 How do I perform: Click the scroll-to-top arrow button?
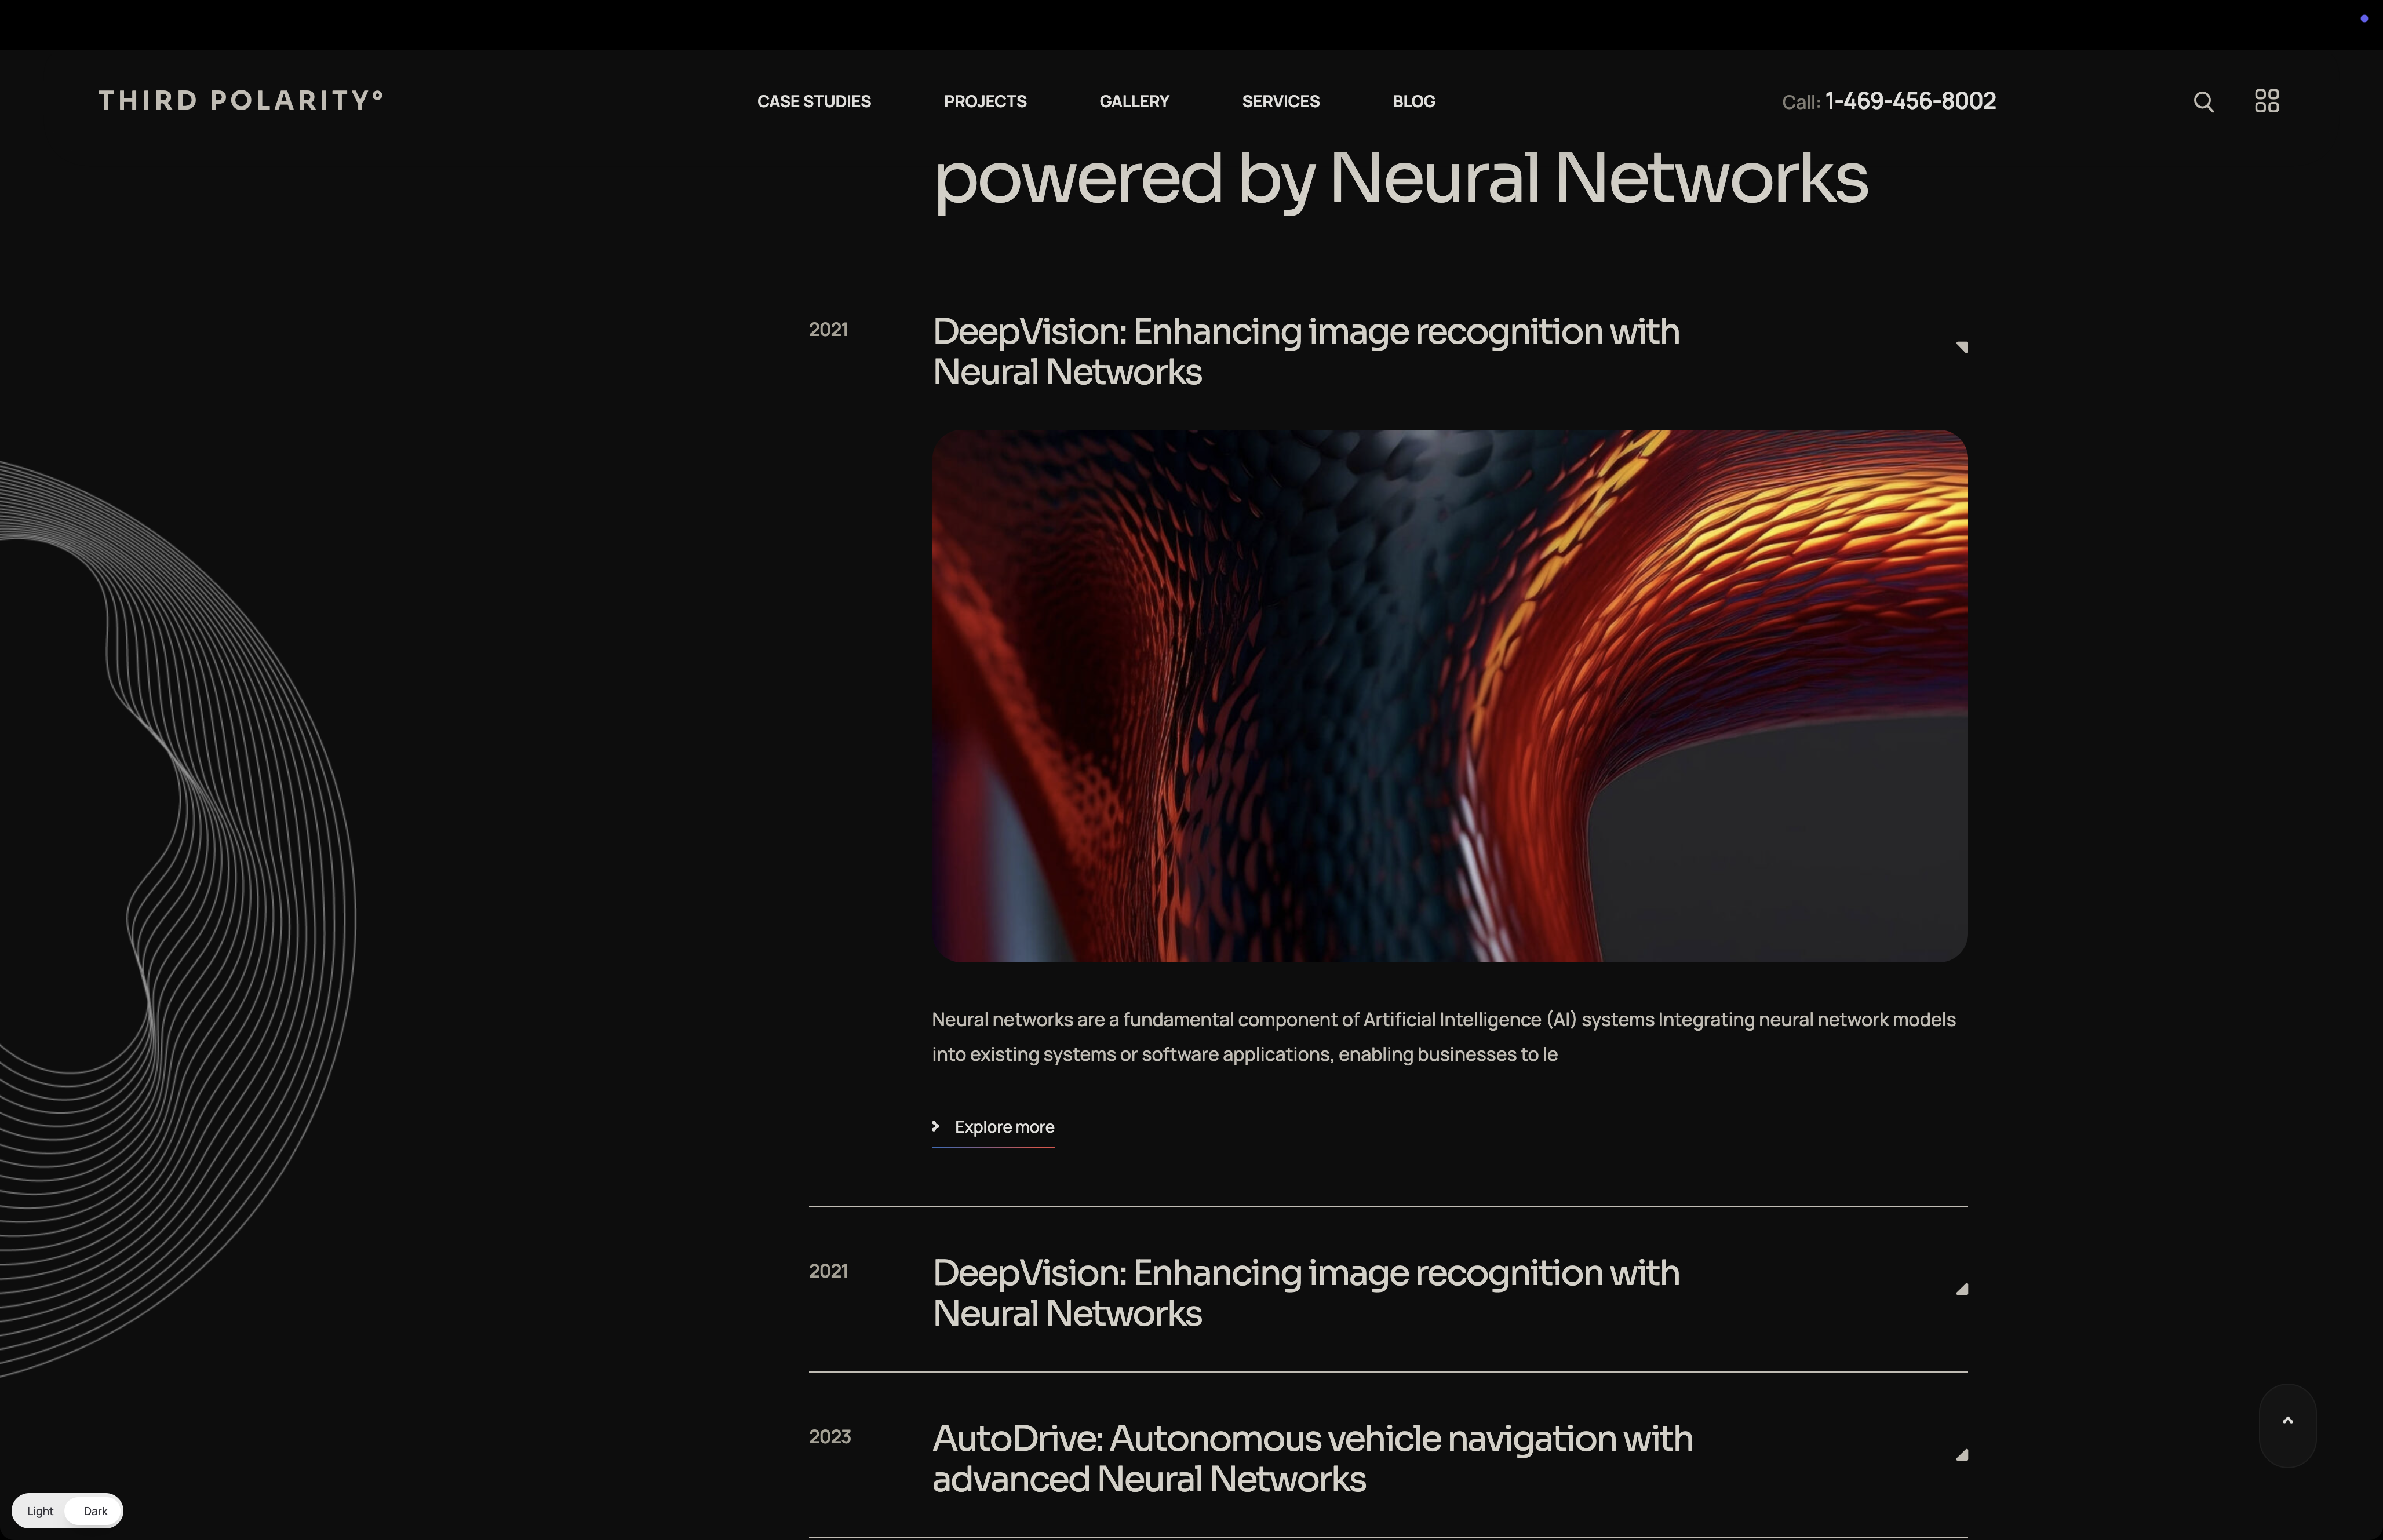2287,1425
